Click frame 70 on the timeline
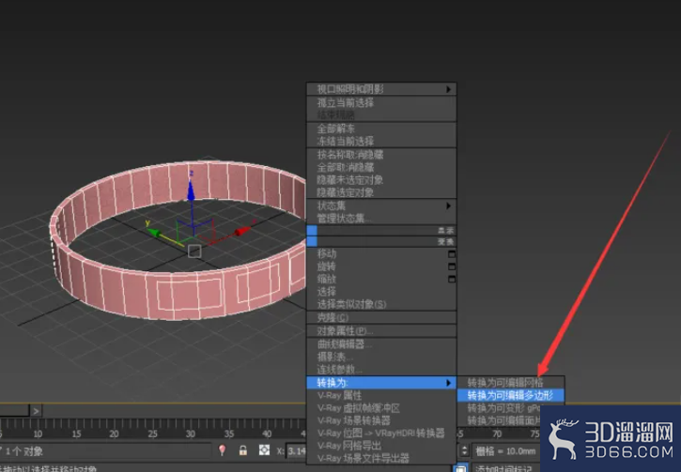 click(x=497, y=434)
